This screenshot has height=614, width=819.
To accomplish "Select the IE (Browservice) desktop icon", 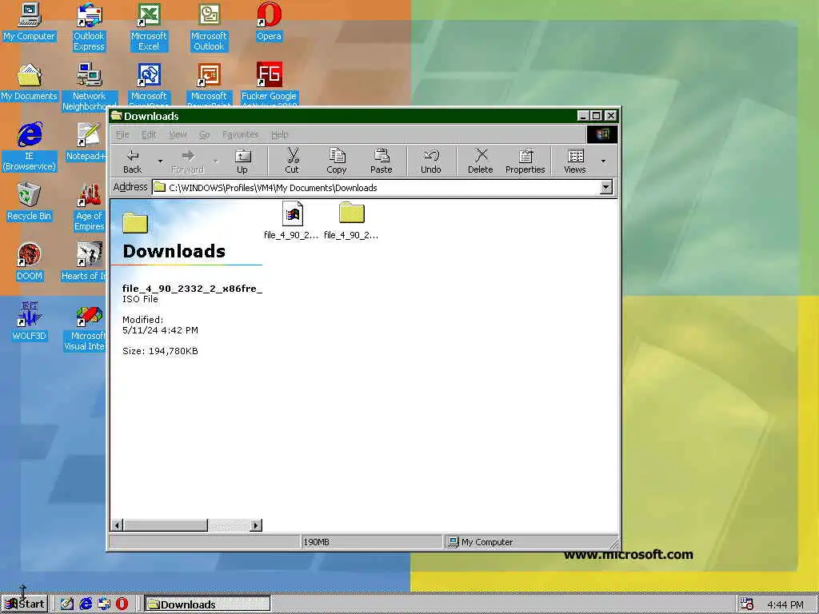I will [x=30, y=147].
